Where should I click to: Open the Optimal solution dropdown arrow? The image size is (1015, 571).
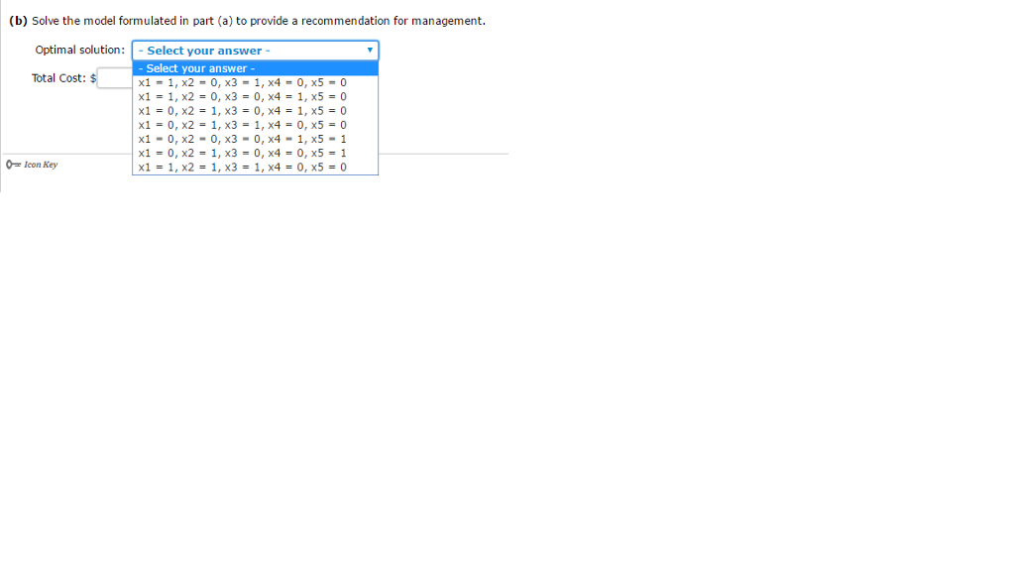pos(370,51)
